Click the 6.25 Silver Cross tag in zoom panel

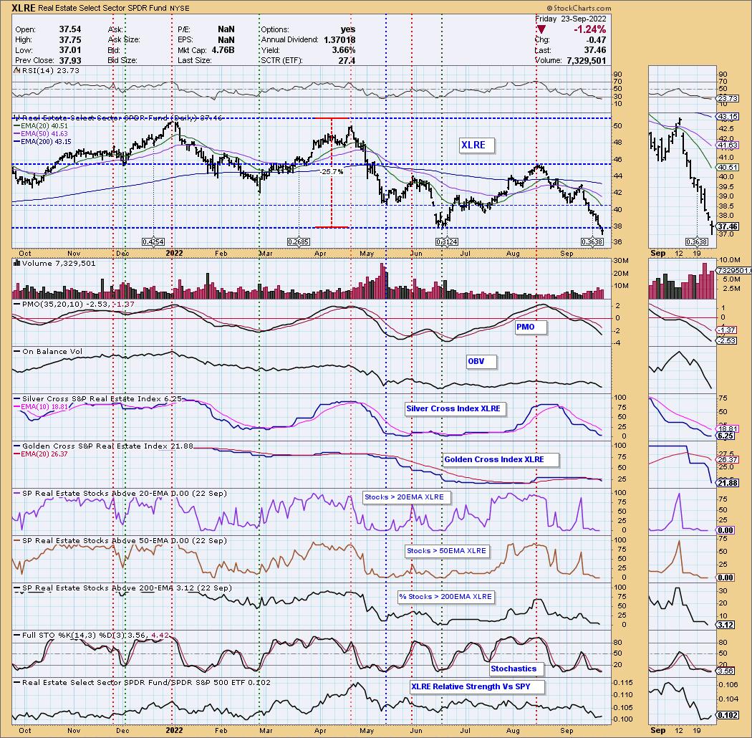(x=725, y=436)
